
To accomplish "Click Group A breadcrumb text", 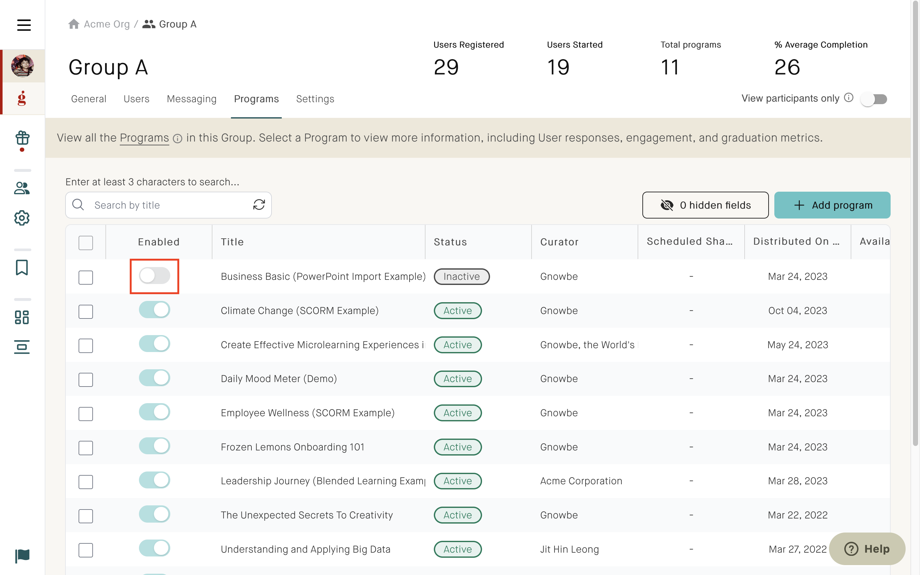I will [x=178, y=24].
